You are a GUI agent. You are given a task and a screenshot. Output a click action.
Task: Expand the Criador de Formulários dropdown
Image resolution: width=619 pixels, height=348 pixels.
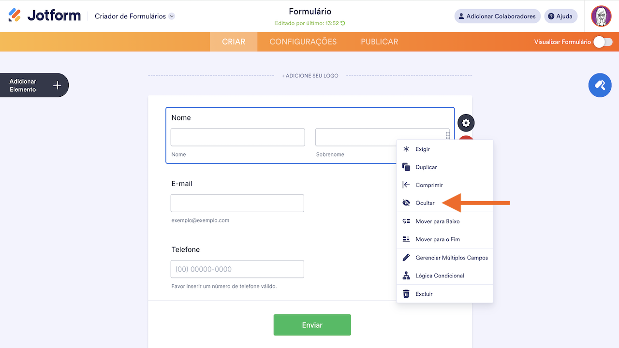[x=172, y=16]
